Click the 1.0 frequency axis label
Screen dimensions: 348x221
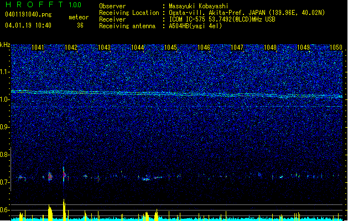click(5, 99)
